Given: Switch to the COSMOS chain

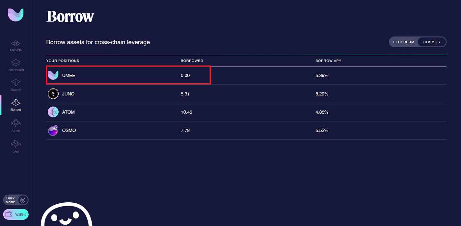Looking at the screenshot, I should pos(432,42).
